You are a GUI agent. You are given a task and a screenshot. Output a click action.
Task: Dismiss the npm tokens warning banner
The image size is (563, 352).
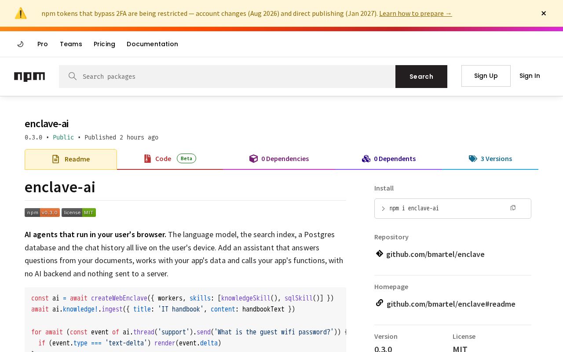pyautogui.click(x=544, y=13)
